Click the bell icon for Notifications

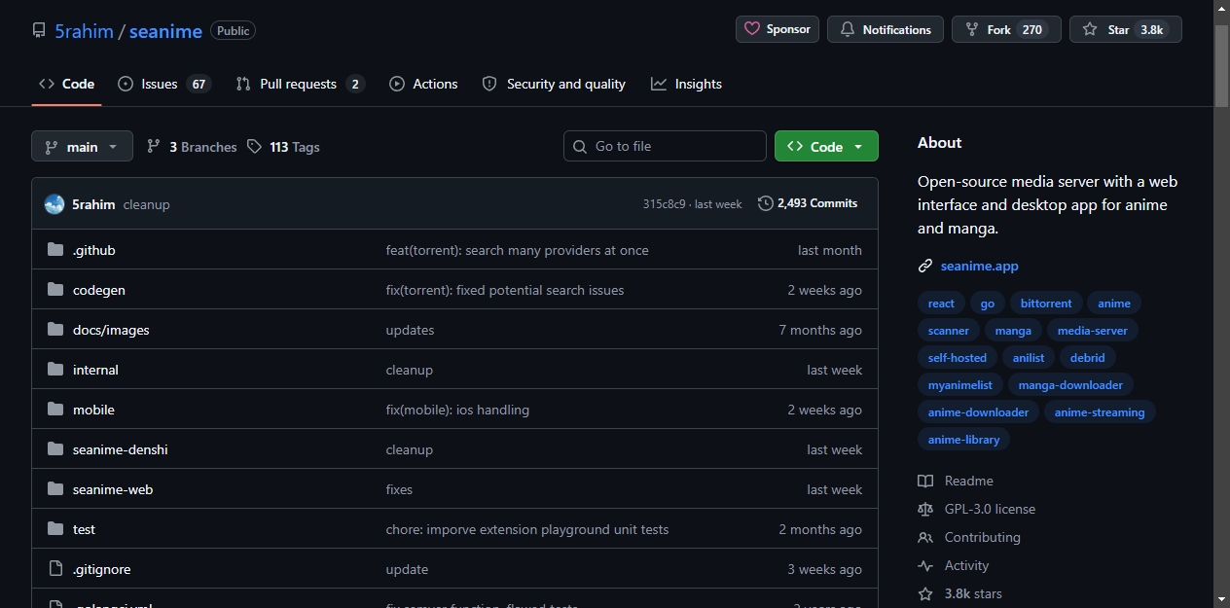[847, 29]
